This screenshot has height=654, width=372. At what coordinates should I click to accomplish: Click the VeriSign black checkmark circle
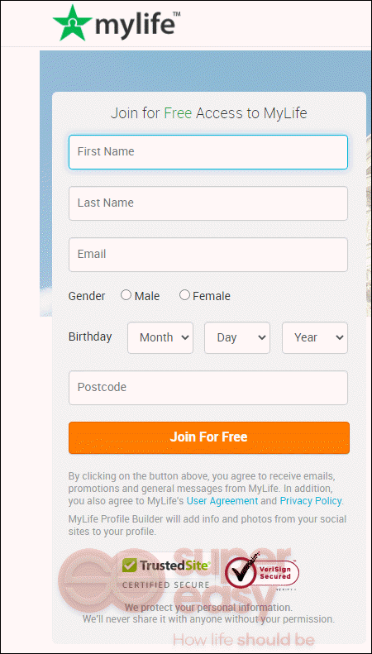click(x=241, y=572)
